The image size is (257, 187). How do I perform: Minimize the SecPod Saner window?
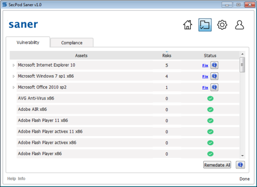coord(227,5)
